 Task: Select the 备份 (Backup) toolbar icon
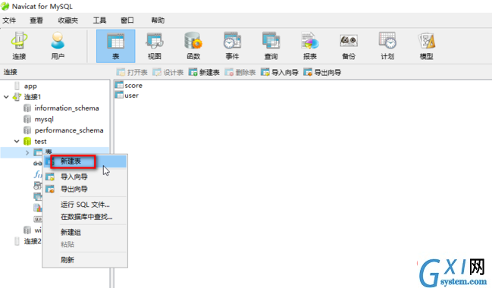click(x=349, y=45)
